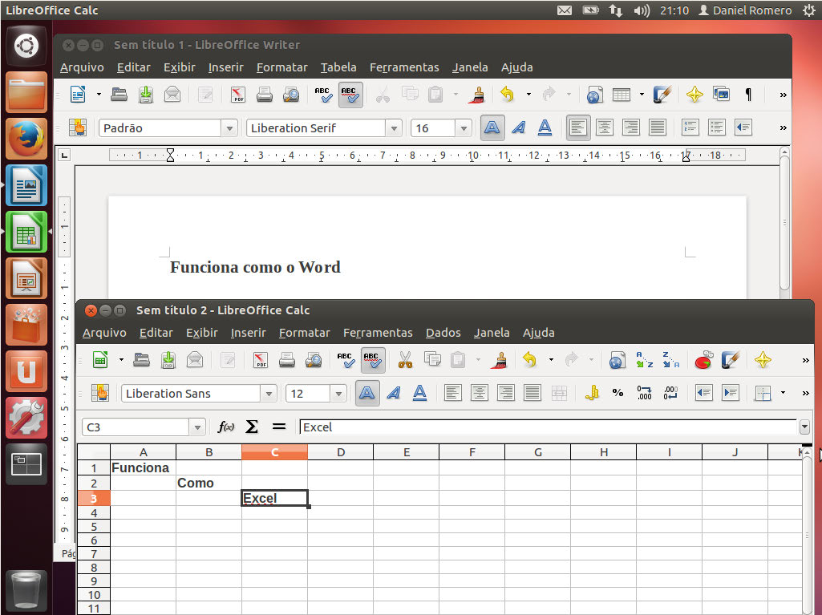Toggle bold formatting in Calc toolbar
Viewport: 822px width, 615px height.
coord(367,393)
